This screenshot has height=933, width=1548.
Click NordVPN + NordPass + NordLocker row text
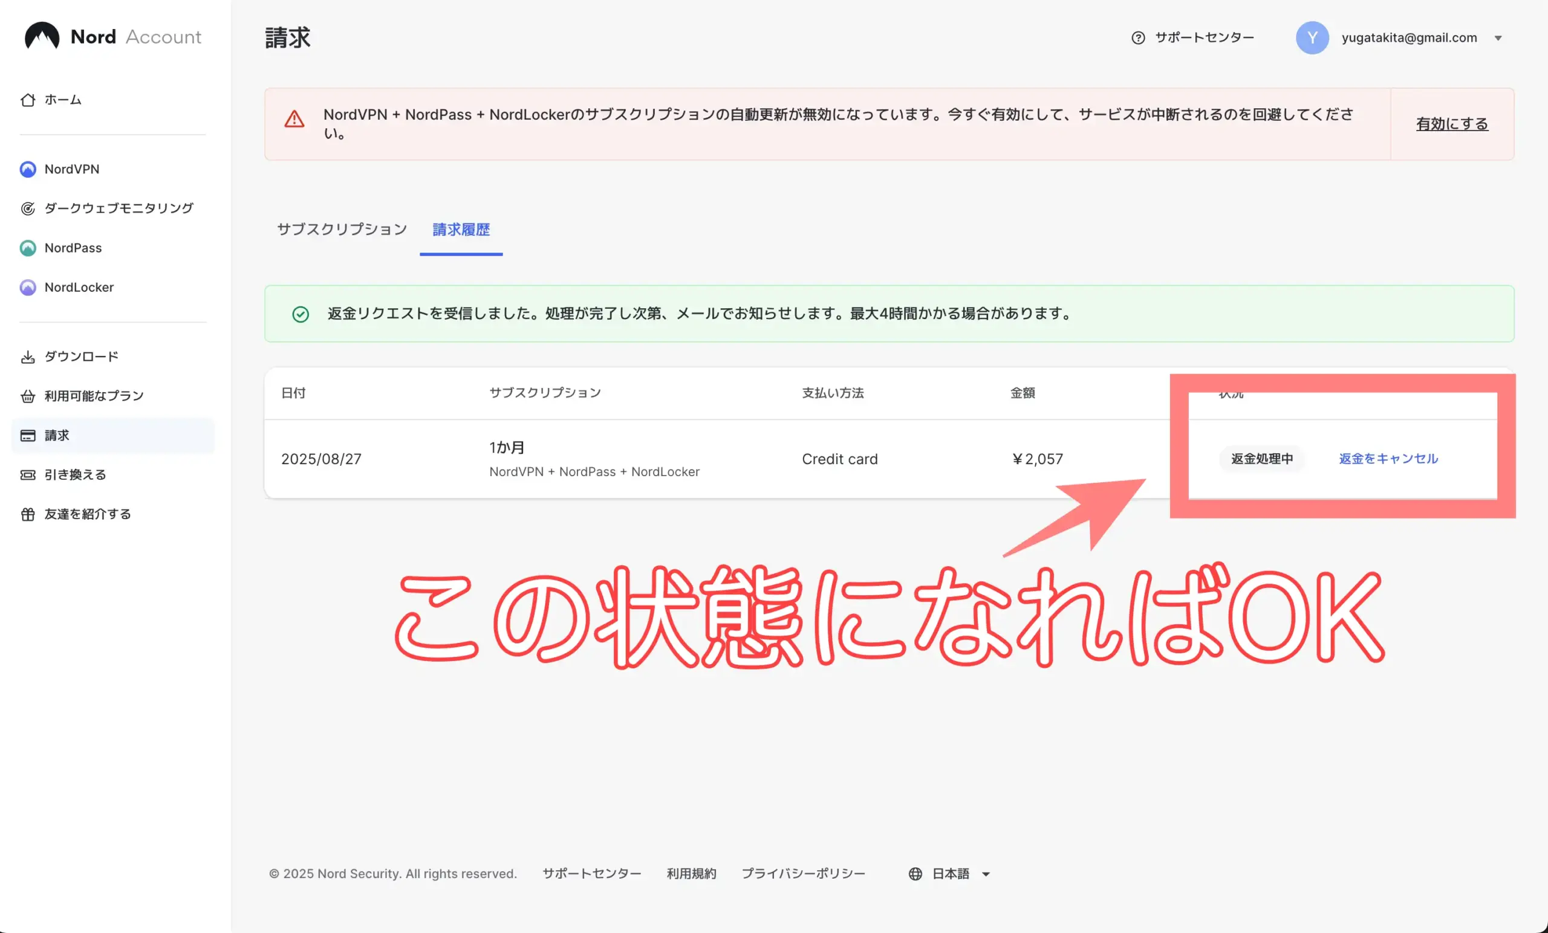click(594, 472)
